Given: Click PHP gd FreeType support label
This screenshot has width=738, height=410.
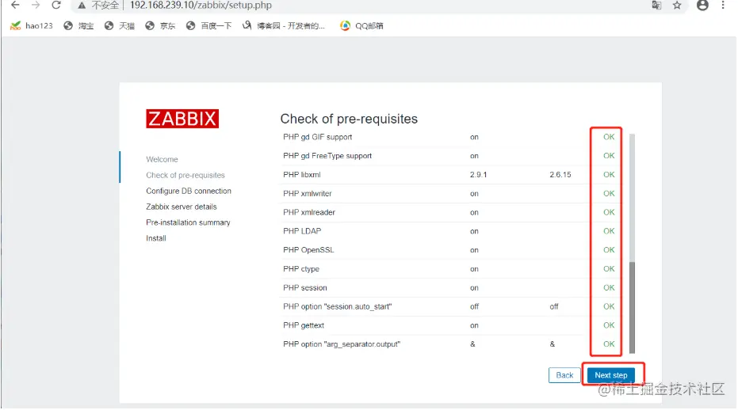Looking at the screenshot, I should coord(327,156).
